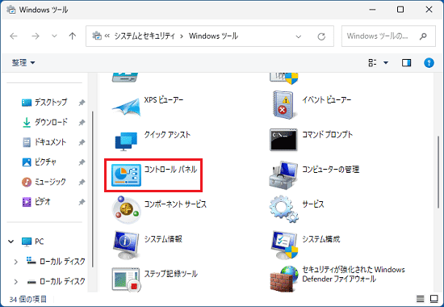Click the Windows ツール title bar icon
Screen dimensions: 444x307
click(x=11, y=10)
